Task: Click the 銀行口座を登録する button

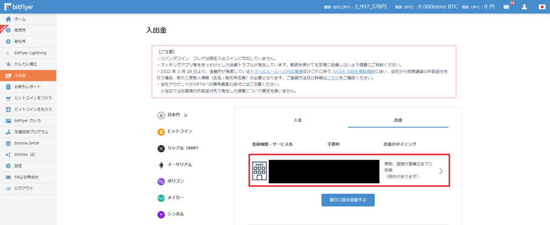Action: (x=348, y=200)
